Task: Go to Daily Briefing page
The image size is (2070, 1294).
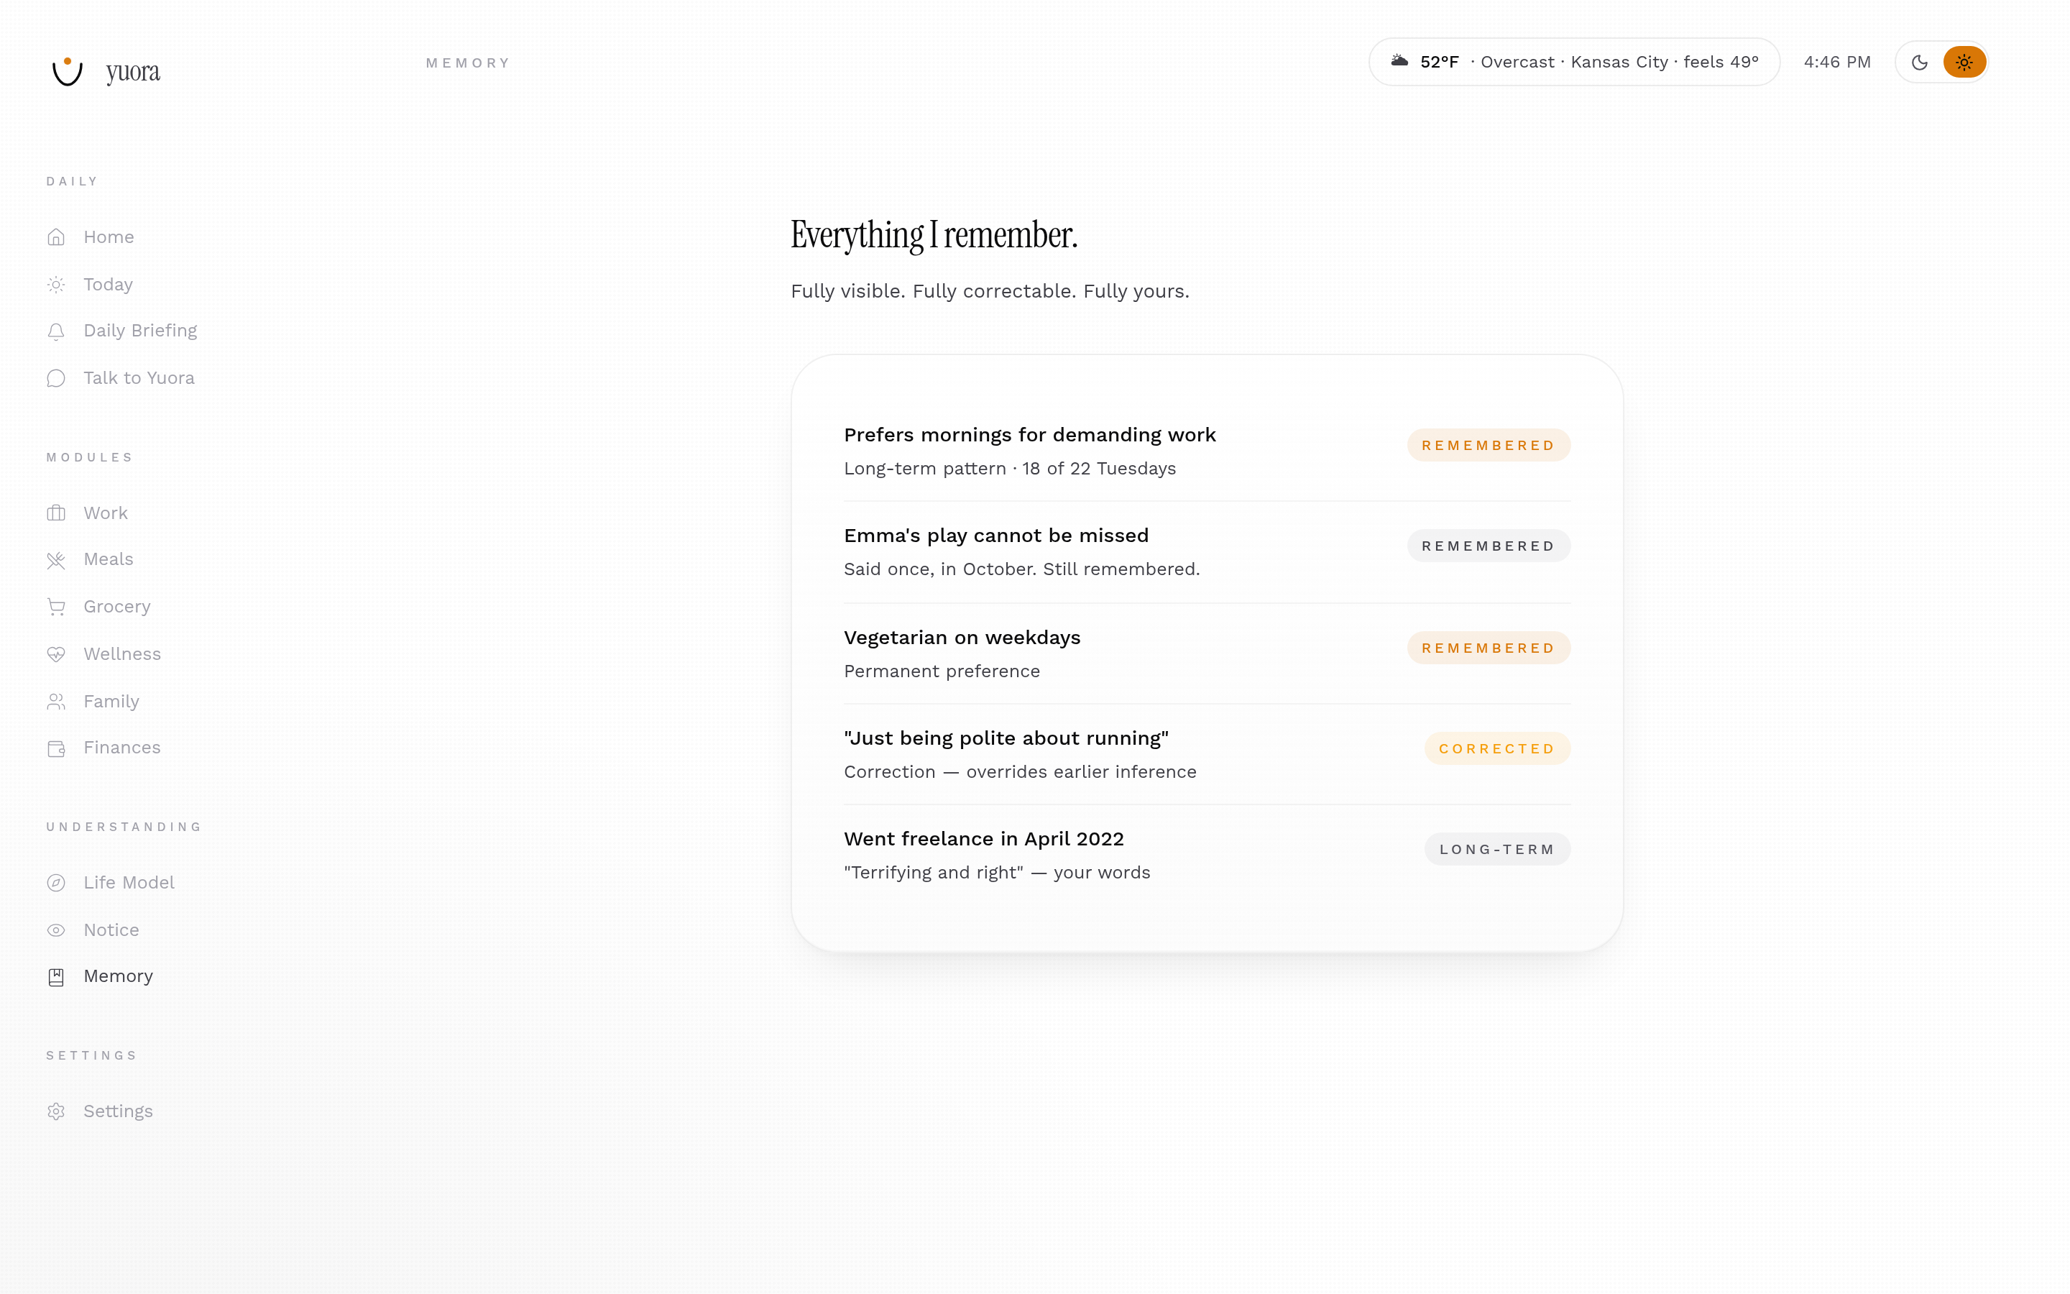Action: coord(140,331)
